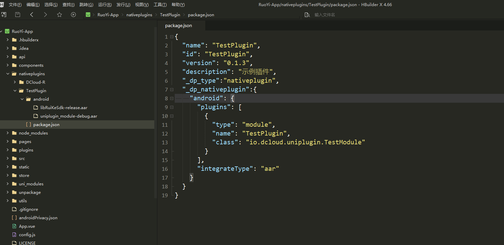Click the HBuilder X logo in title bar

tap(2, 5)
